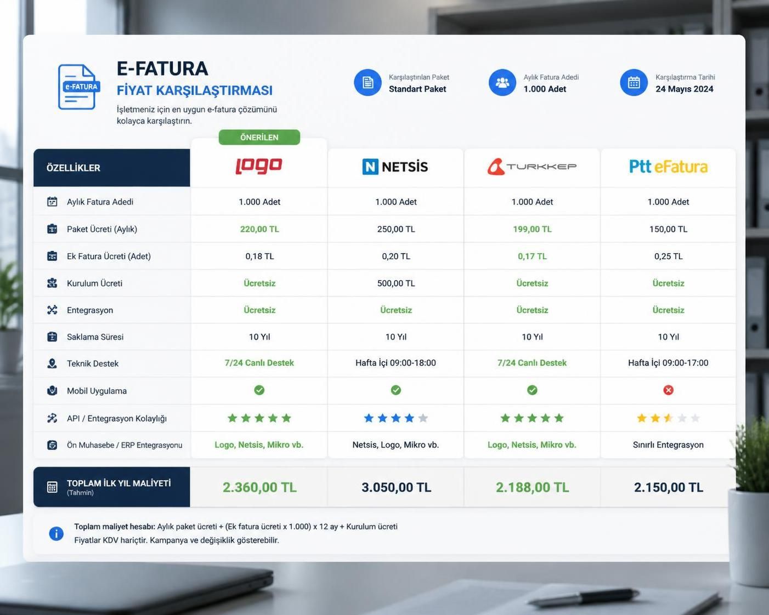Click Ptt eFatura's red cross mark
This screenshot has height=615, width=769.
coord(668,390)
